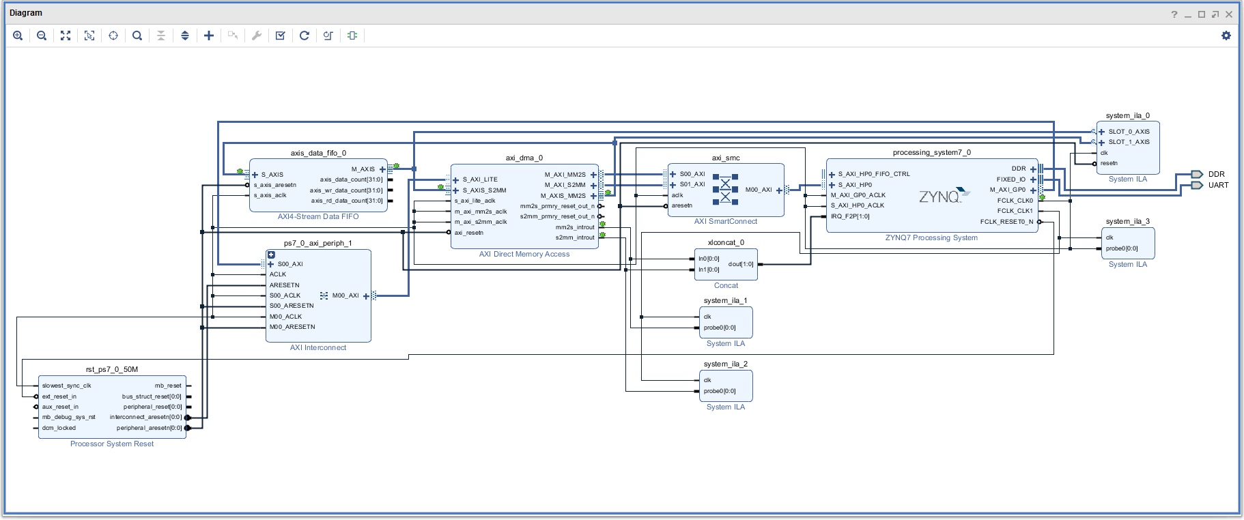Image resolution: width=1244 pixels, height=520 pixels.
Task: Select the xlconcat_0 block title
Action: (x=726, y=242)
